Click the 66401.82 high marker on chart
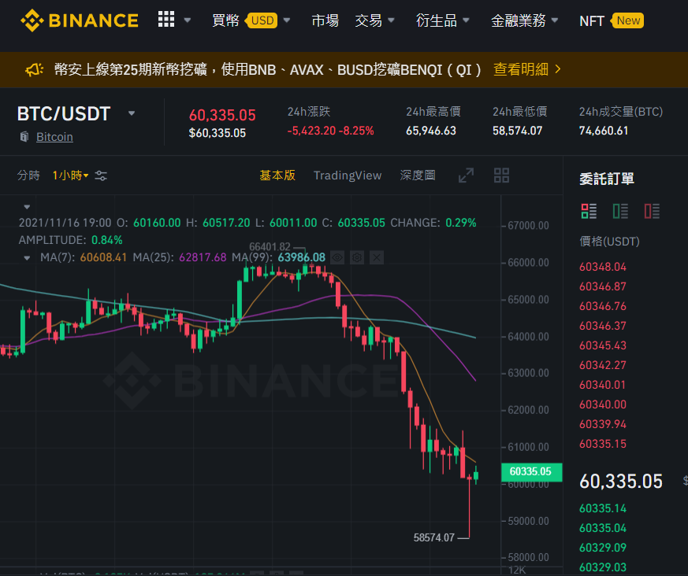Viewport: 688px width, 576px height. 270,246
